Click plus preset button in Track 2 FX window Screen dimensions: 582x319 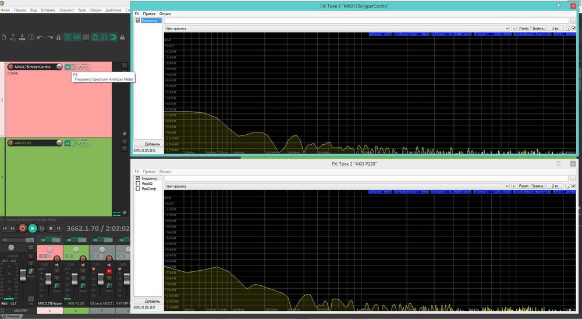[514, 186]
